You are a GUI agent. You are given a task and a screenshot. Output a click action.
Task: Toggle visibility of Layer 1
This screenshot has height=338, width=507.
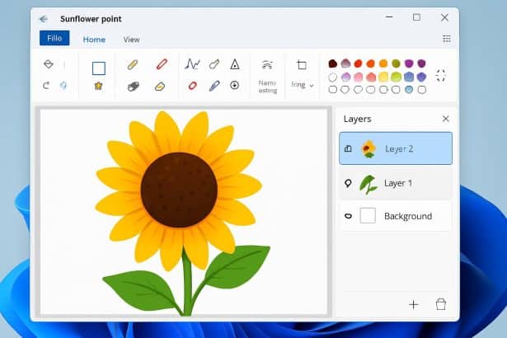click(x=348, y=183)
